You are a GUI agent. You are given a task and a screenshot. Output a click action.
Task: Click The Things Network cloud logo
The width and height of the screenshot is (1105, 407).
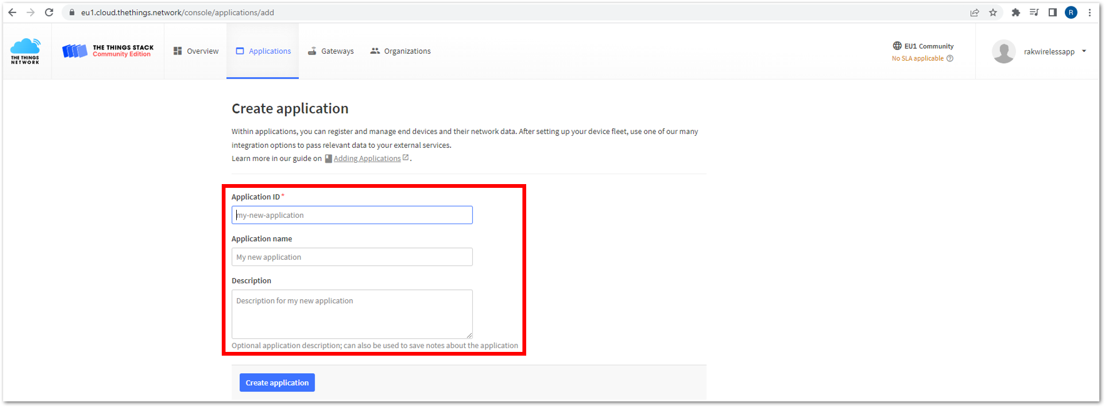[x=25, y=51]
